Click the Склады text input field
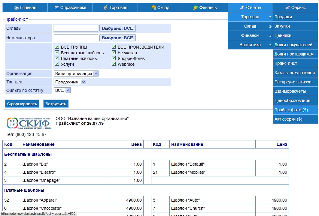 coord(76,28)
